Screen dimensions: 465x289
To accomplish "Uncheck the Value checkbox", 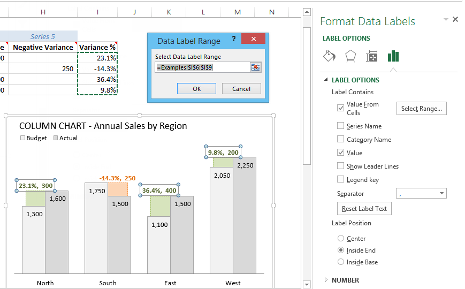I will click(340, 153).
